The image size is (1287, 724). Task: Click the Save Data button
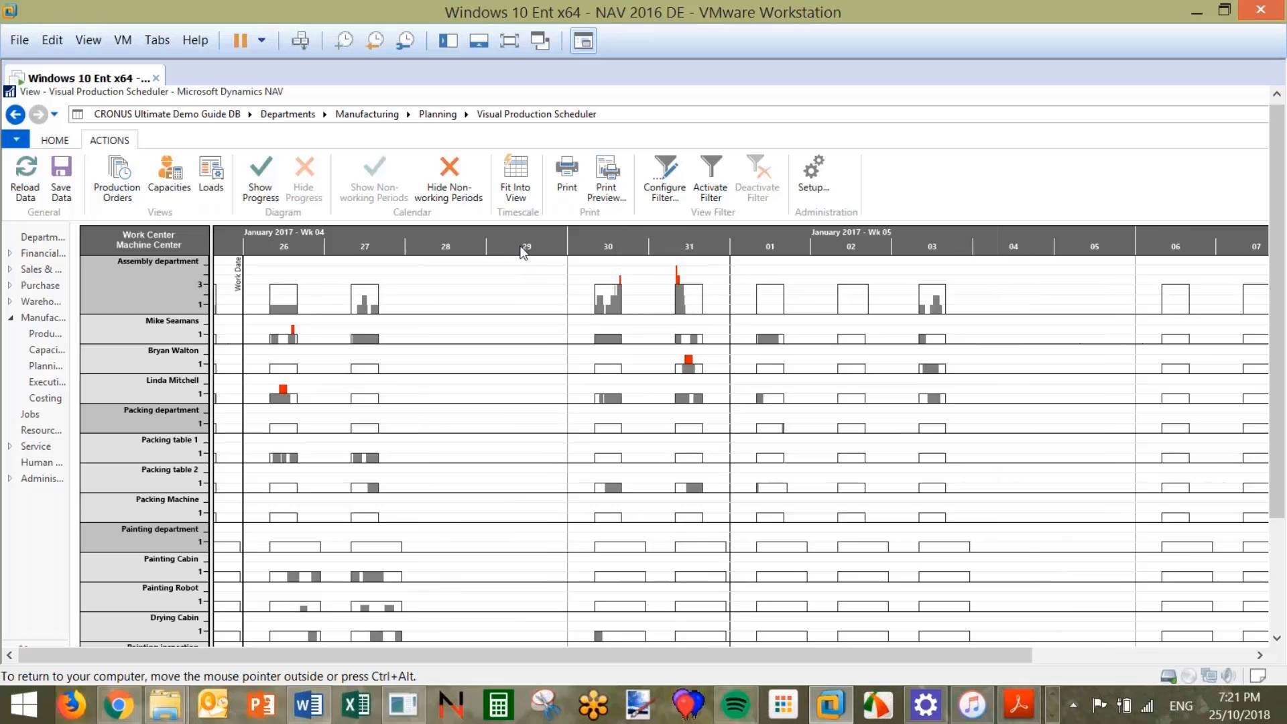click(61, 178)
